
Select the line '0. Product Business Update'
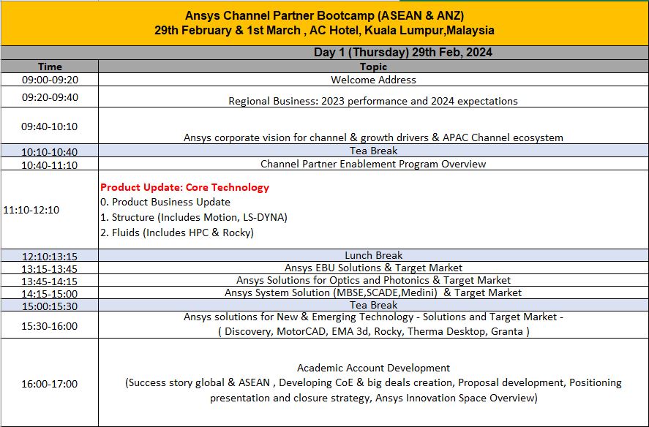(165, 202)
